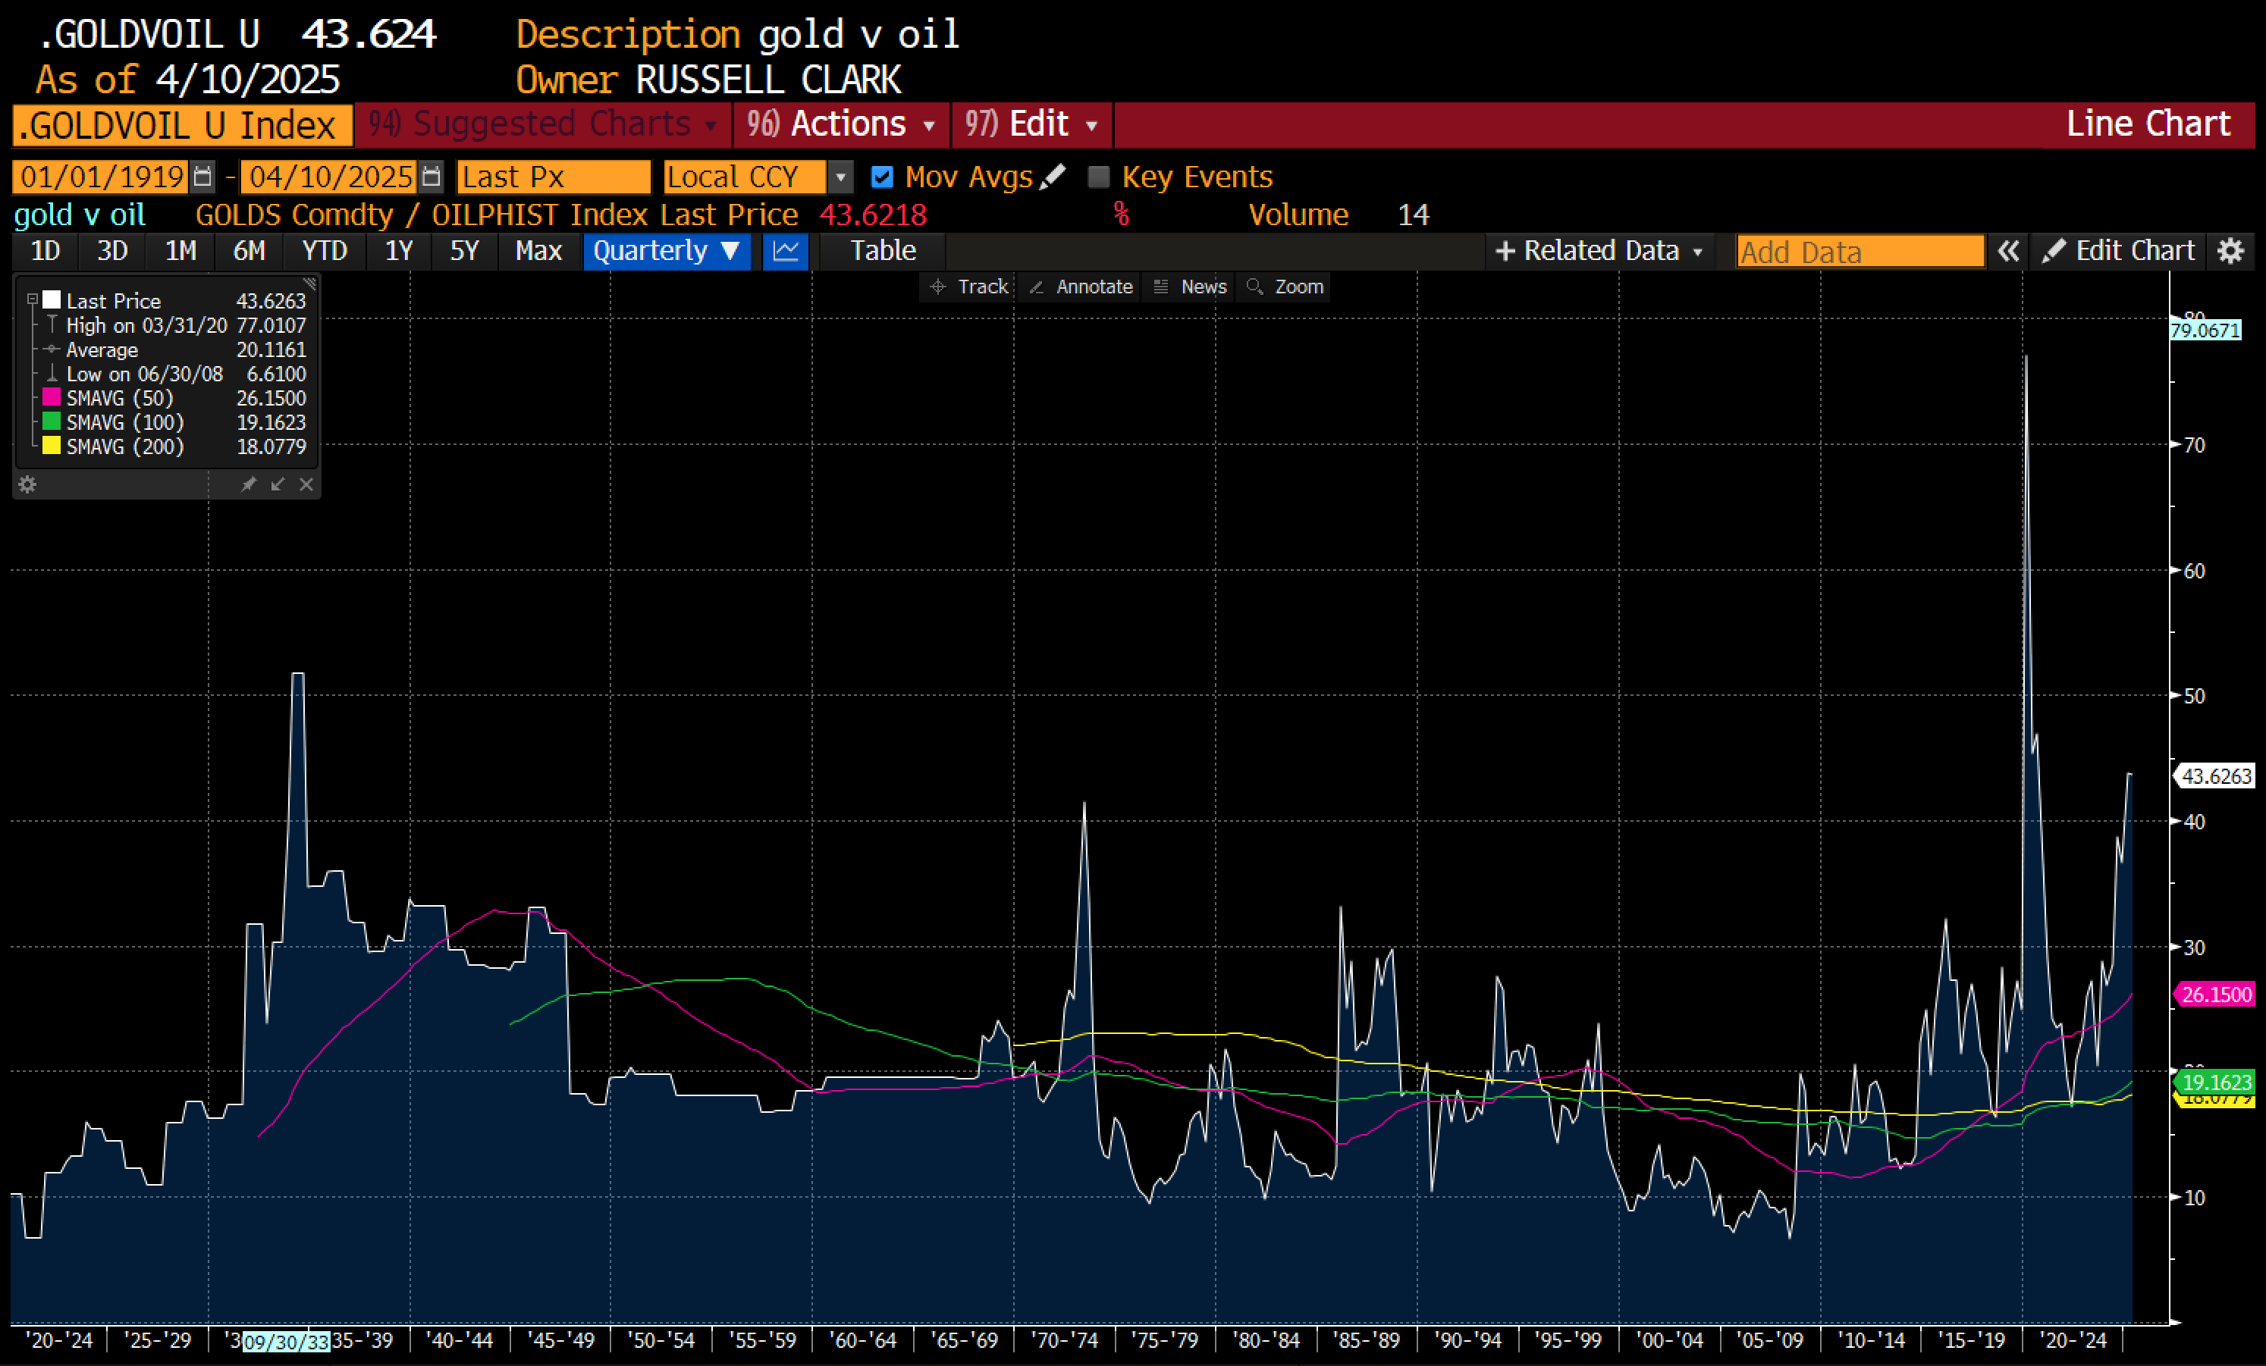Activate the Zoom magnifier tool
2266x1366 pixels.
point(1285,287)
